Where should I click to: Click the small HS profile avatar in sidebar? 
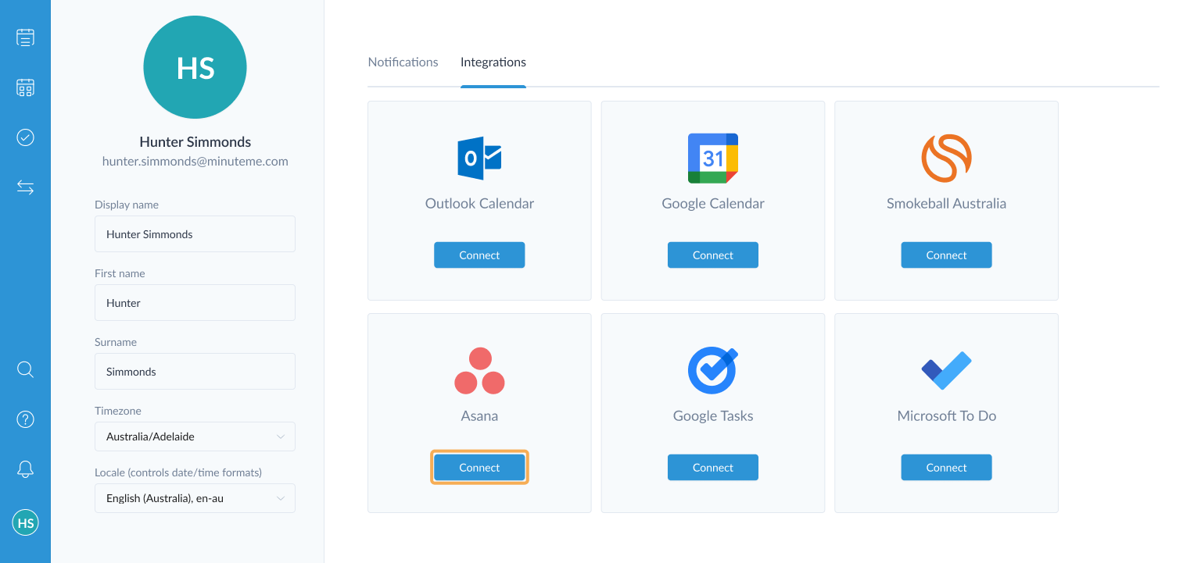tap(25, 523)
